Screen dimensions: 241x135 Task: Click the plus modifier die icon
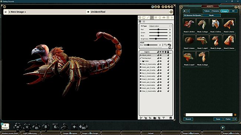(74, 127)
